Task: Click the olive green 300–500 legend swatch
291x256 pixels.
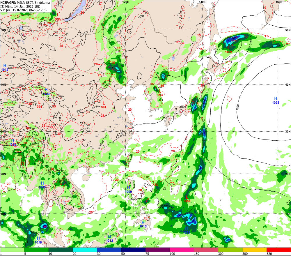Action: [x=230, y=250]
